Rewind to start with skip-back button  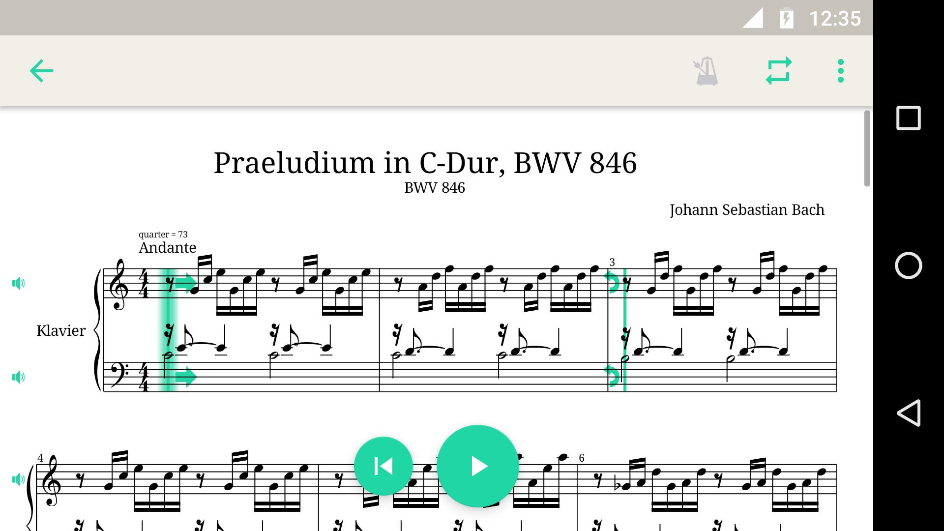383,466
